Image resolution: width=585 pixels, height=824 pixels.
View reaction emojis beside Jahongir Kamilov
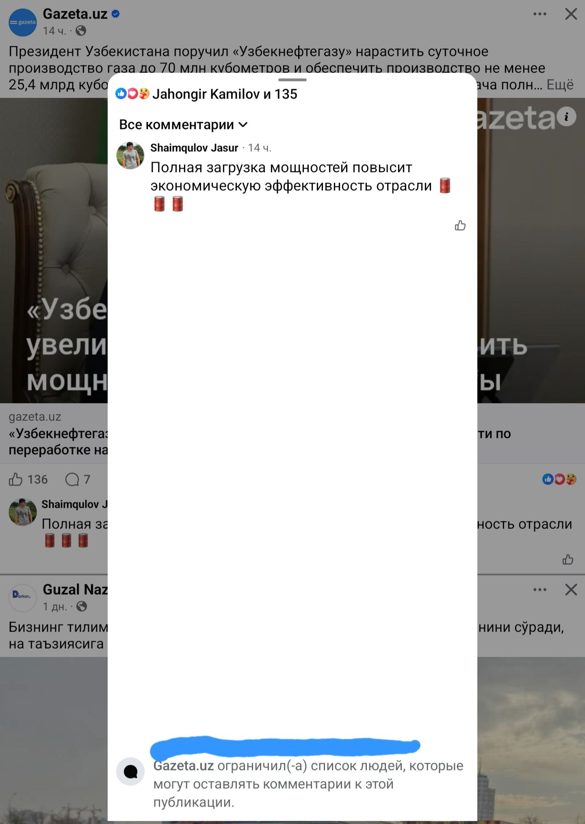132,94
